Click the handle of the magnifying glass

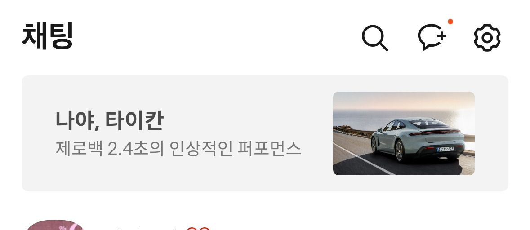[383, 46]
